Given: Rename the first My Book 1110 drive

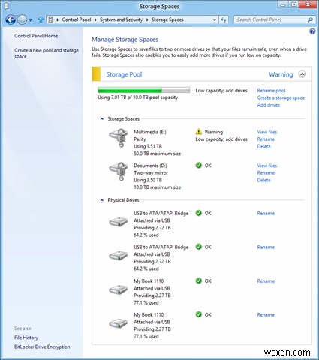Looking at the screenshot, I should click(x=266, y=281).
